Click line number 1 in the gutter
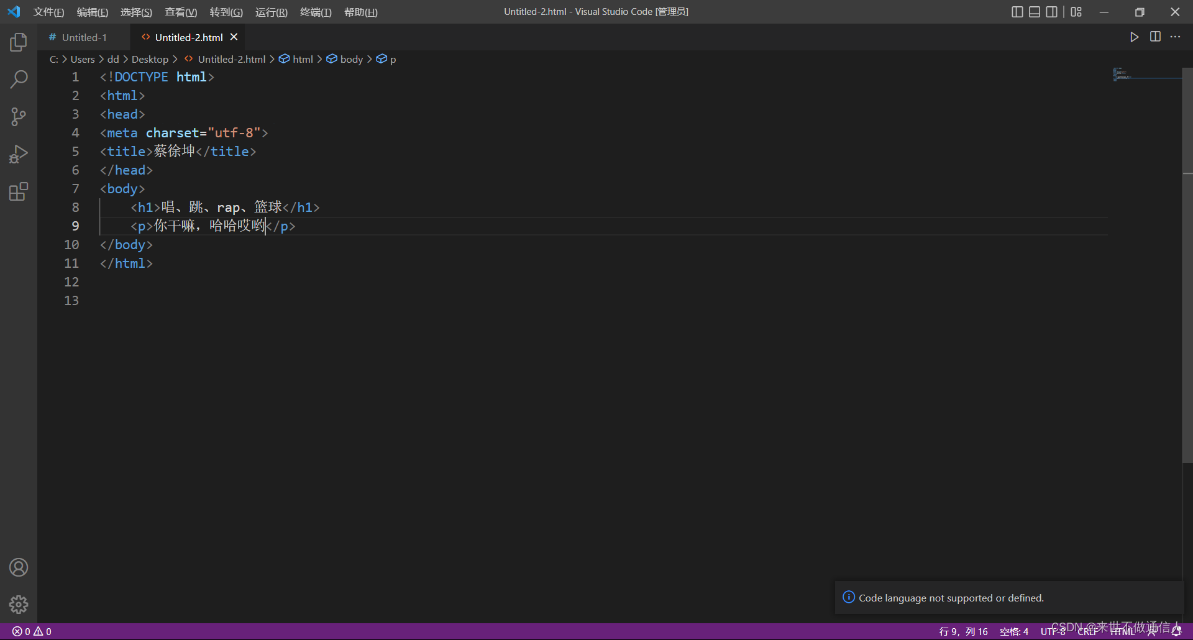The width and height of the screenshot is (1193, 640). (x=75, y=77)
